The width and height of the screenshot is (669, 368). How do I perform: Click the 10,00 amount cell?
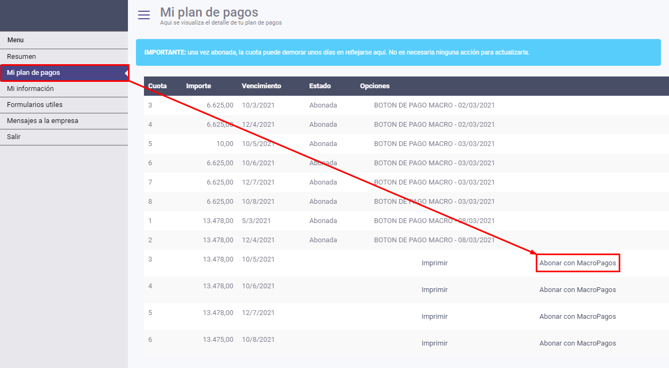[225, 144]
